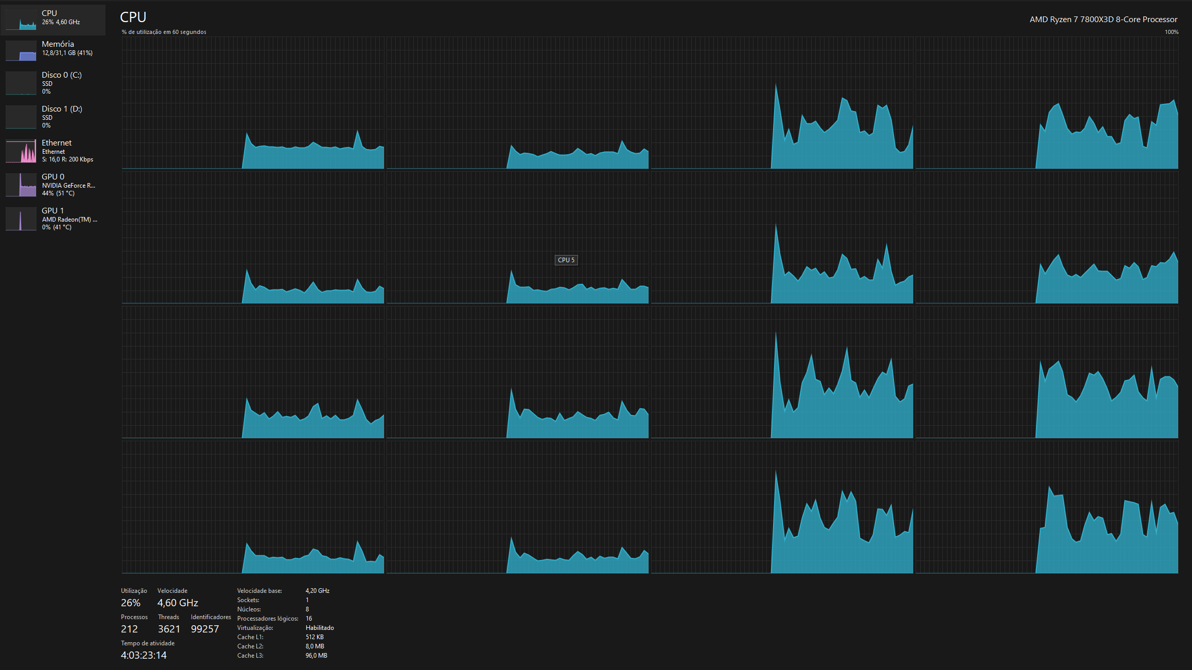The height and width of the screenshot is (670, 1192).
Task: Click the Disco 1 (D:) thumbnail graph
Action: pyautogui.click(x=21, y=117)
